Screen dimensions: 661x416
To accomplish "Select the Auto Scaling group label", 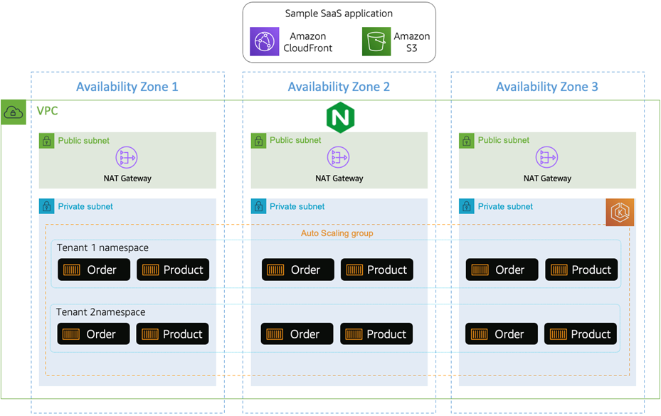I will (x=337, y=233).
